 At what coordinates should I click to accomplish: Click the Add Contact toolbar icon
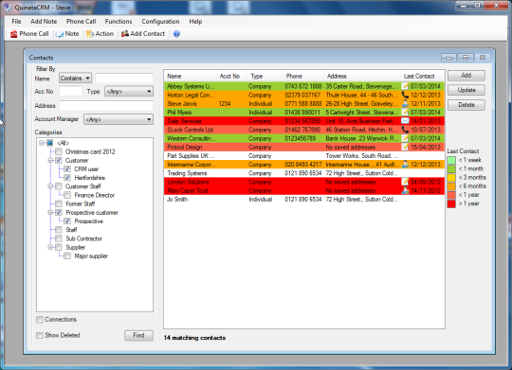pyautogui.click(x=125, y=33)
